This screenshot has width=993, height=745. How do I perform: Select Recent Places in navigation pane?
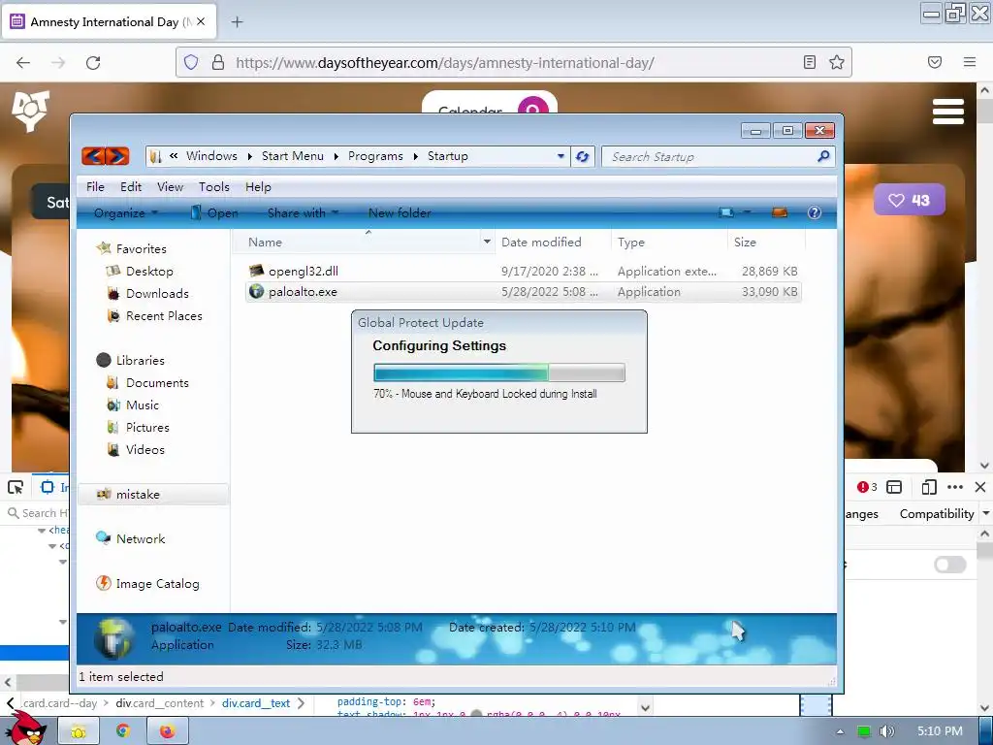pyautogui.click(x=164, y=315)
